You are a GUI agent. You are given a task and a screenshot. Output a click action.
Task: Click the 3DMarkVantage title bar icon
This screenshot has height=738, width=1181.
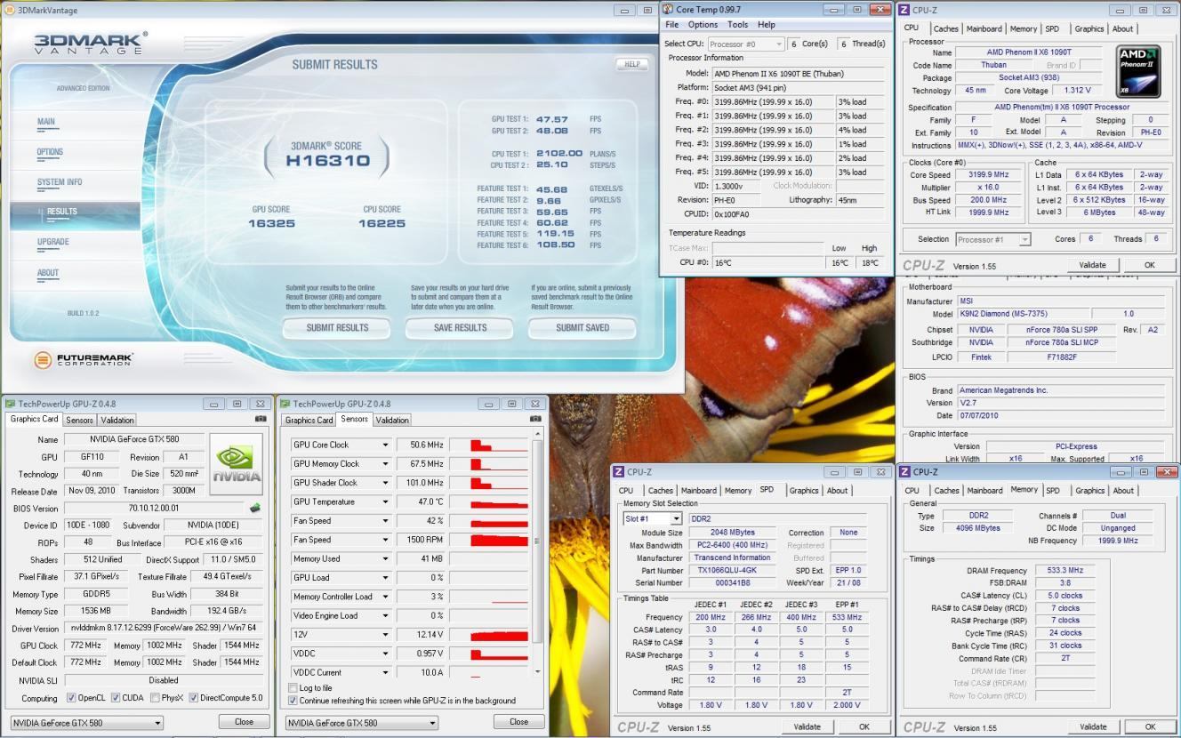coord(10,10)
